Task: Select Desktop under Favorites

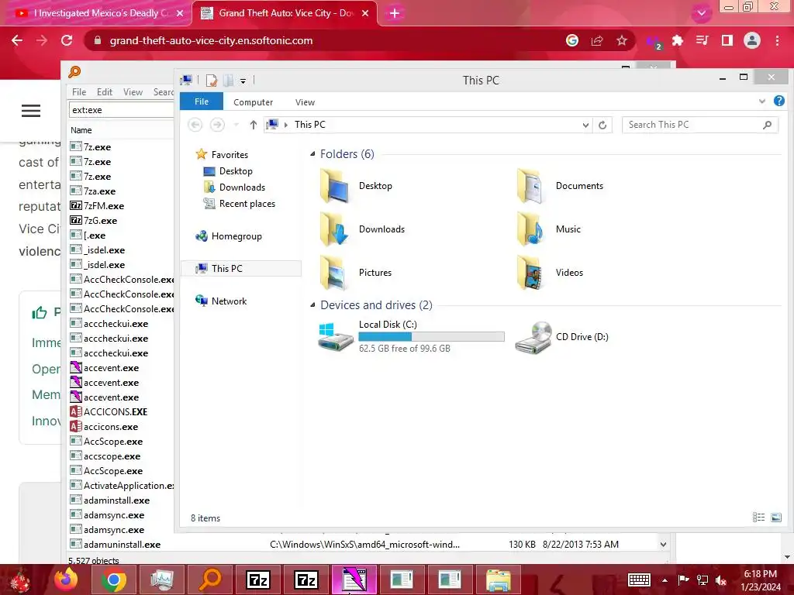Action: tap(236, 171)
